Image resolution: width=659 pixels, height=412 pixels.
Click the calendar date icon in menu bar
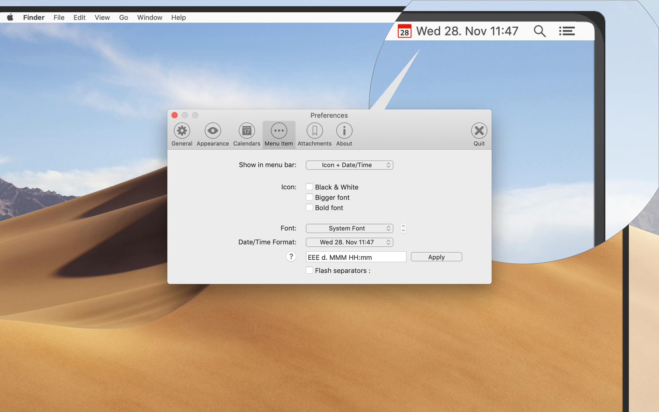405,31
